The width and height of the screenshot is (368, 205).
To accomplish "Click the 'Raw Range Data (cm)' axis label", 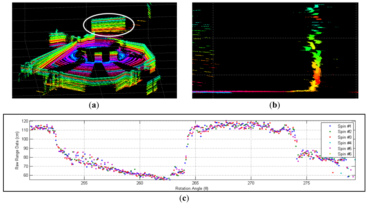I will 17,150.
